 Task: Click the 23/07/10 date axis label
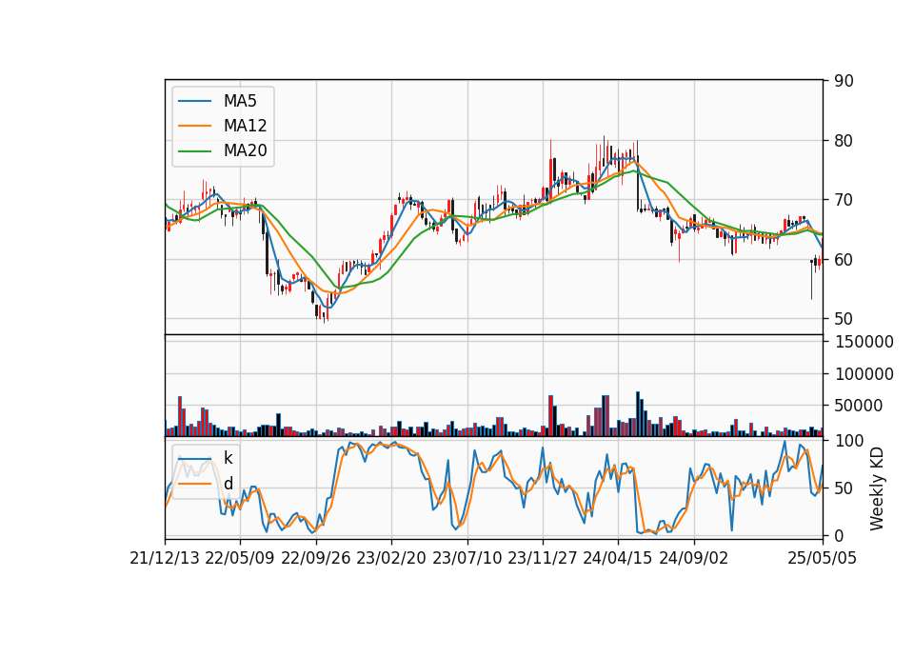[x=467, y=559]
